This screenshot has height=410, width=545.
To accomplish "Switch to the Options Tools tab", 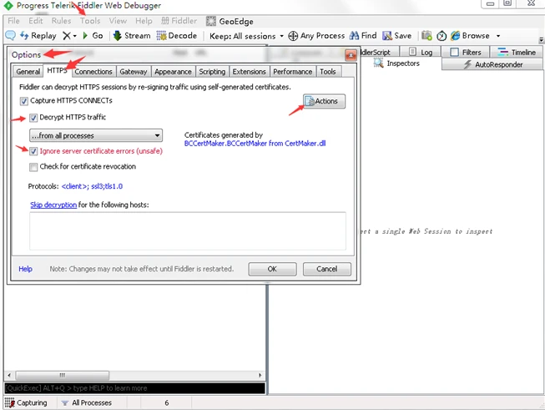I will tap(327, 72).
